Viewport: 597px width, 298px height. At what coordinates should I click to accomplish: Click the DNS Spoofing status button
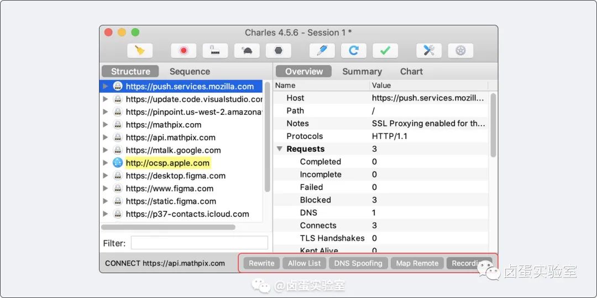click(358, 263)
